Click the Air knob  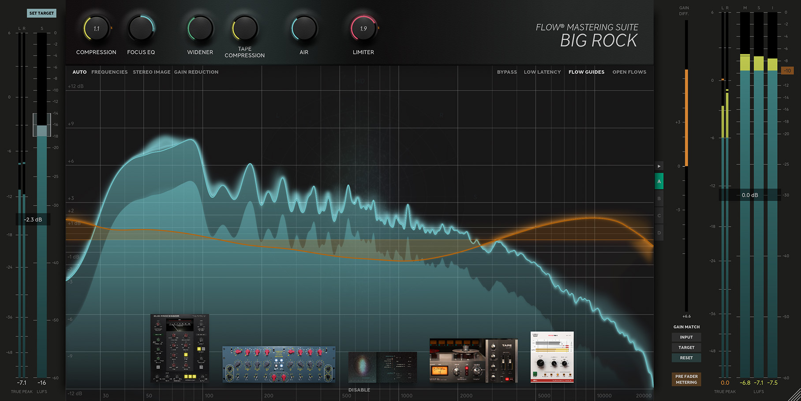(304, 29)
